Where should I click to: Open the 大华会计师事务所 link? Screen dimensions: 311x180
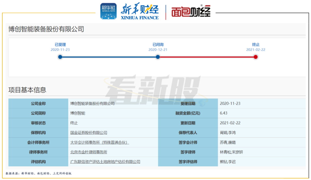[100, 143]
